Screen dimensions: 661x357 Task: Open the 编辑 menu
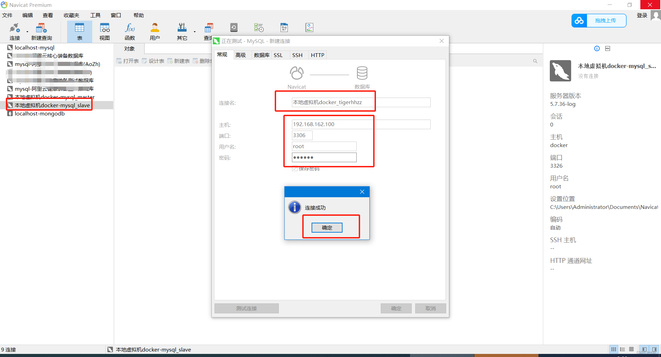[x=28, y=15]
